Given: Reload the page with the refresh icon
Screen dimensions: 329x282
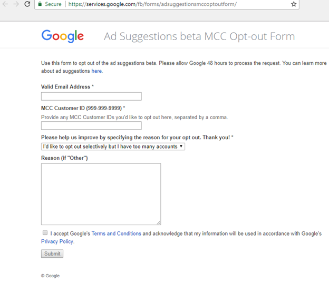Looking at the screenshot, I should click(x=27, y=4).
